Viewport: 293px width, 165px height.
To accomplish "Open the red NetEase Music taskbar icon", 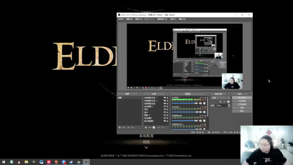I will tap(49, 162).
